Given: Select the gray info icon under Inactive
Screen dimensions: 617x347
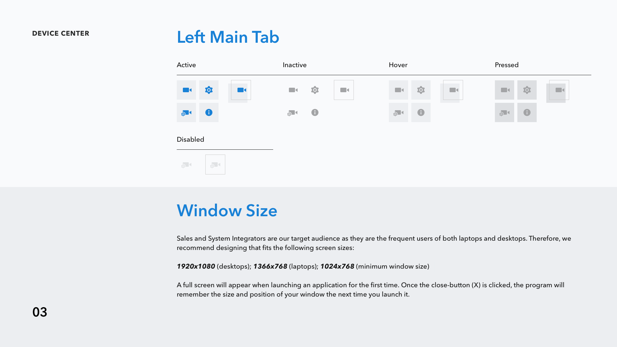Looking at the screenshot, I should click(315, 112).
